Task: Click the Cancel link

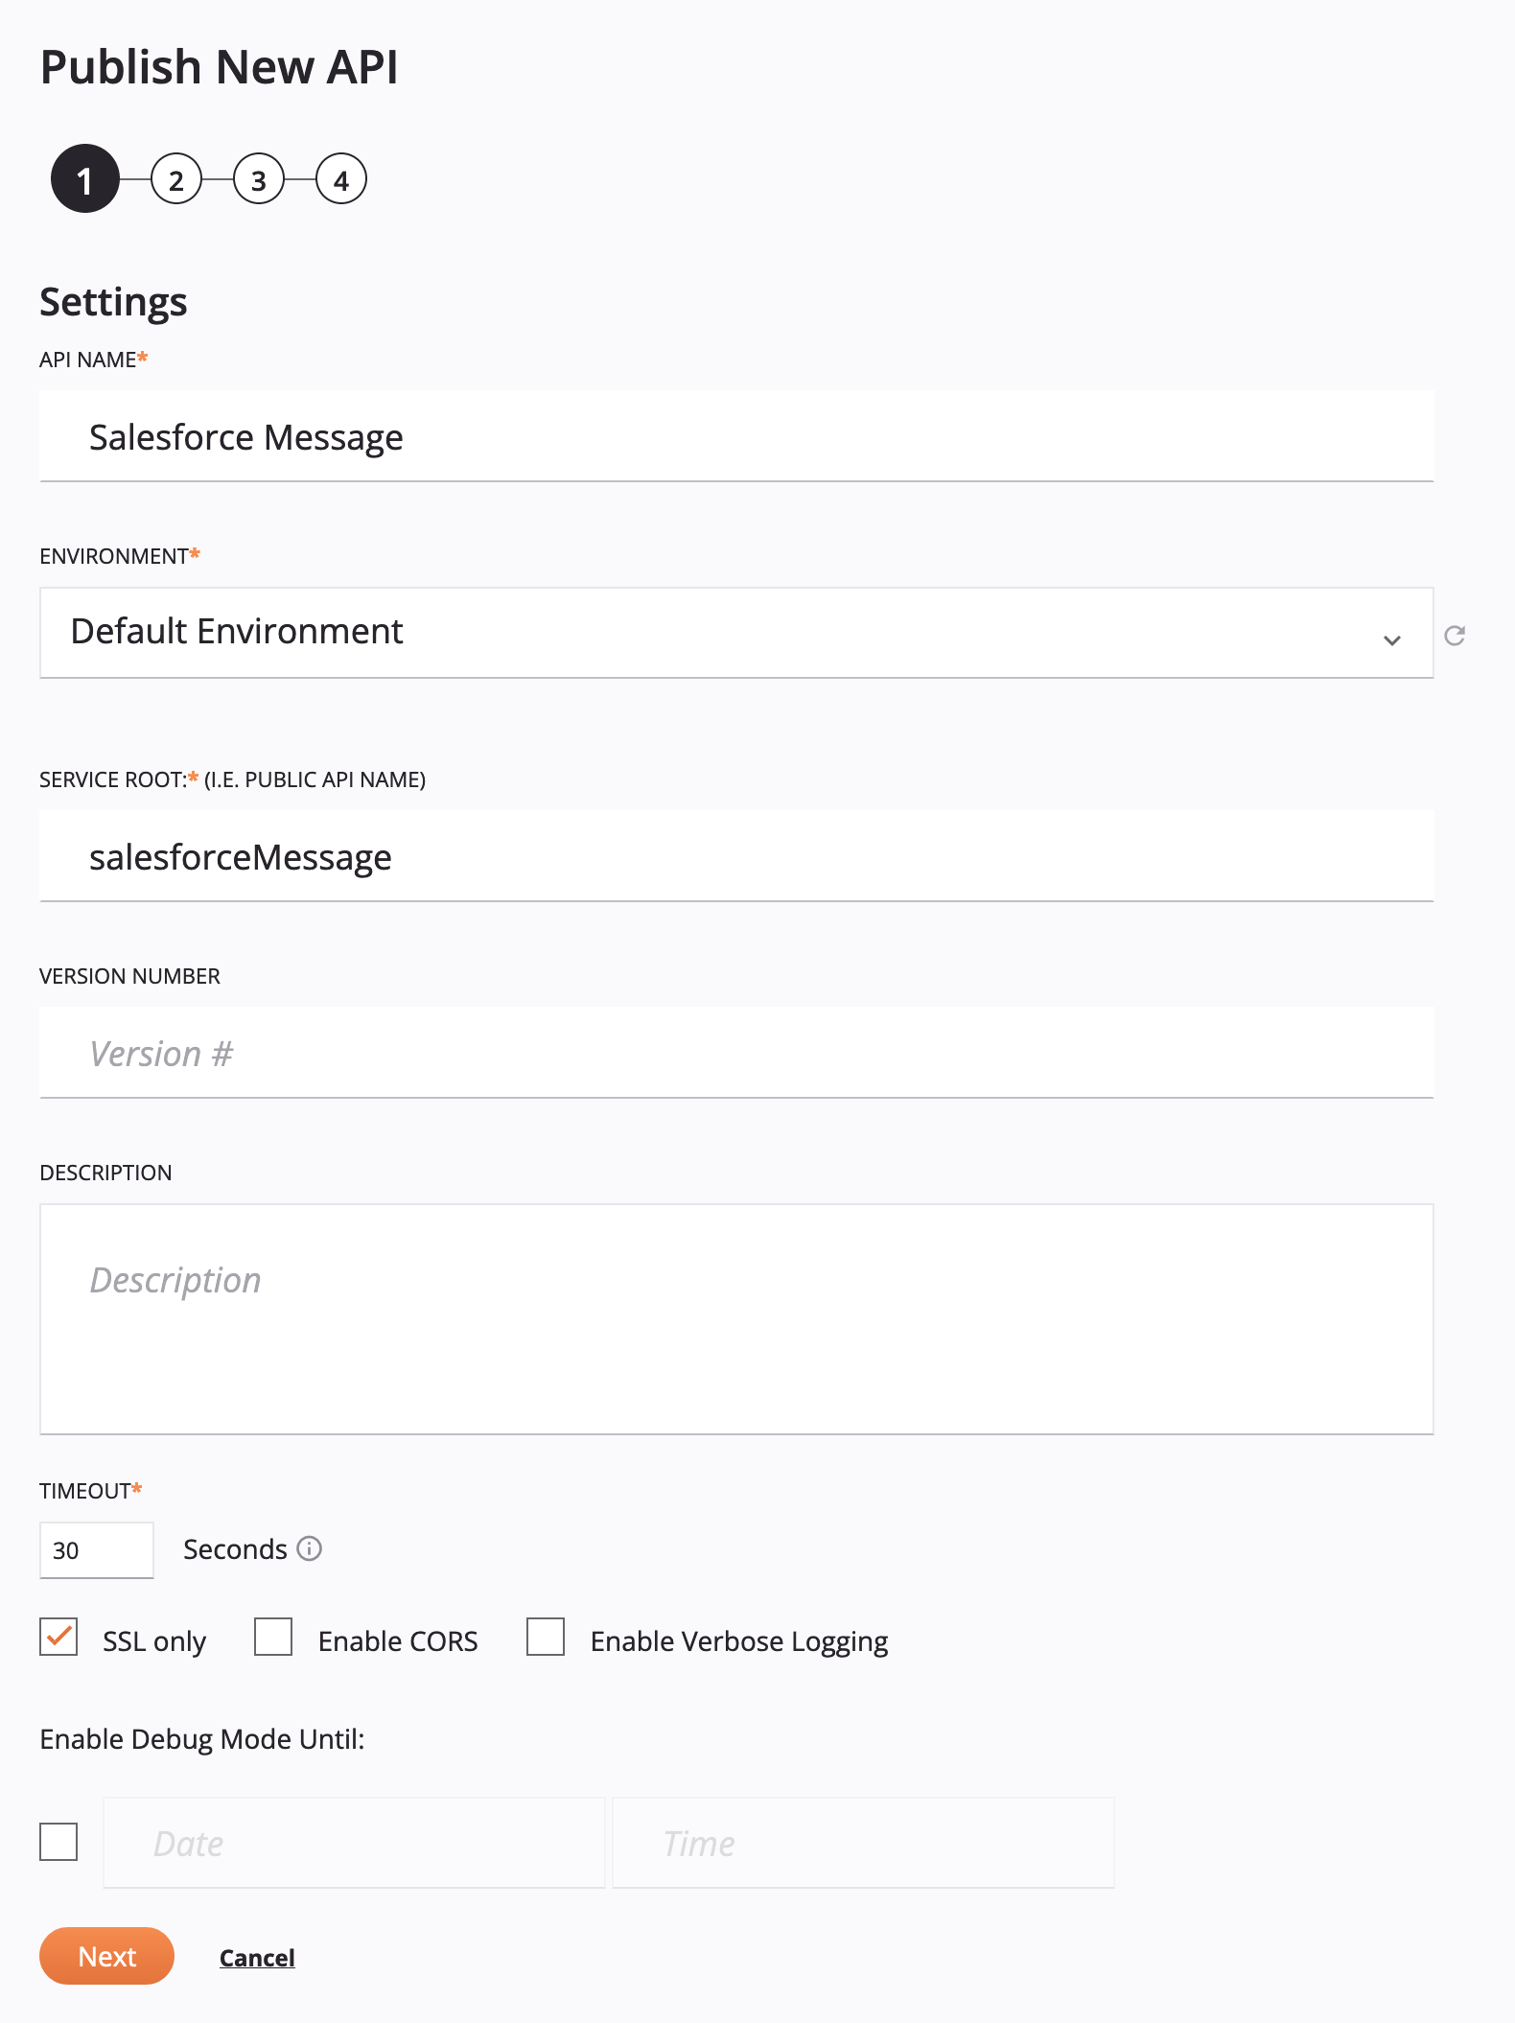Action: (257, 1958)
